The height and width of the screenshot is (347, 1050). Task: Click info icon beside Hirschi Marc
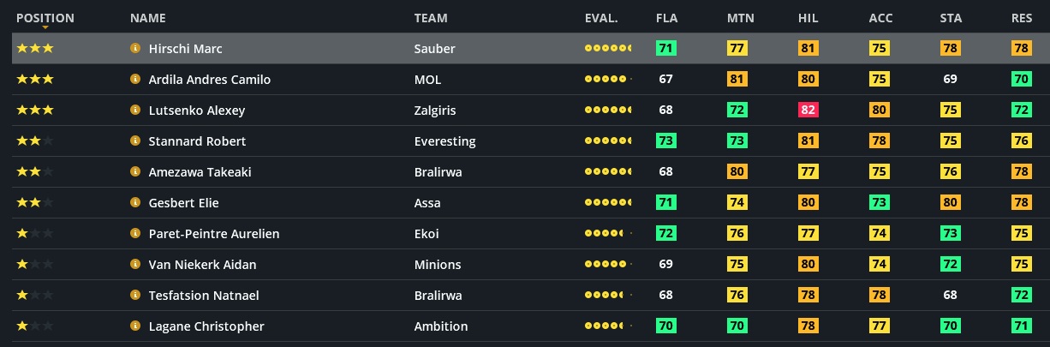pyautogui.click(x=134, y=49)
